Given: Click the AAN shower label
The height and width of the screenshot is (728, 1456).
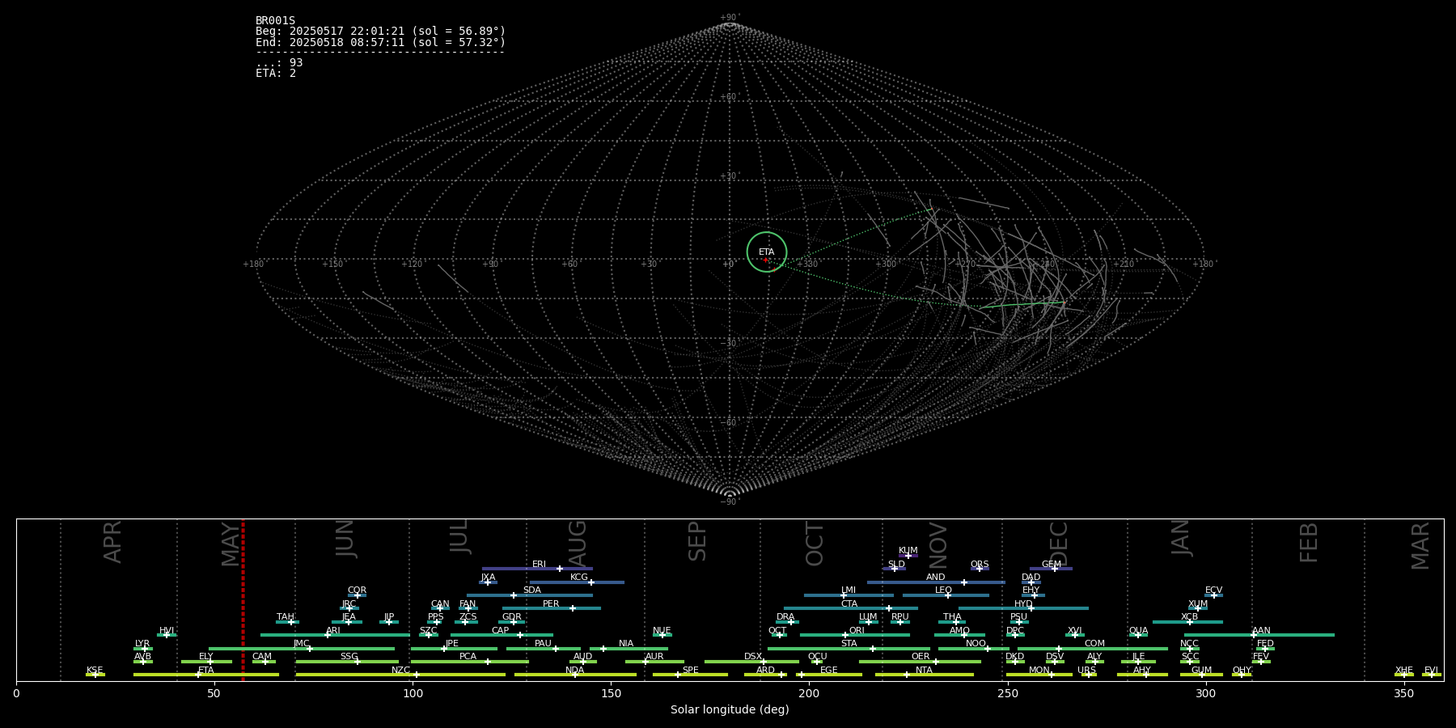Looking at the screenshot, I should (1261, 631).
